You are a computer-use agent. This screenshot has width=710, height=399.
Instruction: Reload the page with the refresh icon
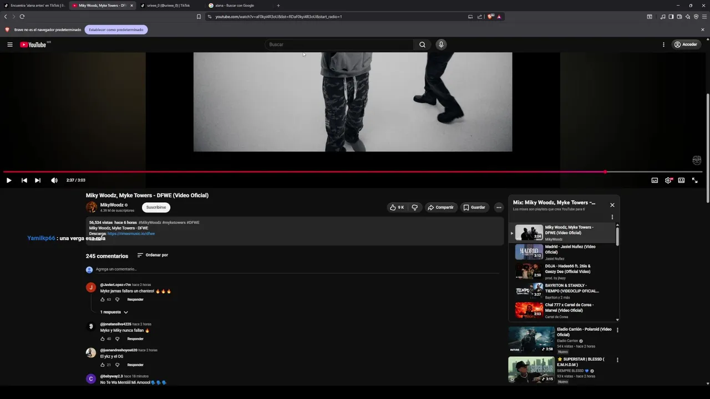point(22,17)
